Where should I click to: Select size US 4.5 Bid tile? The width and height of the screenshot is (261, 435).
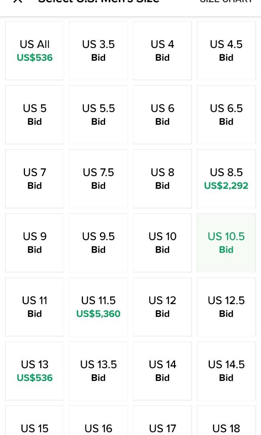click(226, 51)
